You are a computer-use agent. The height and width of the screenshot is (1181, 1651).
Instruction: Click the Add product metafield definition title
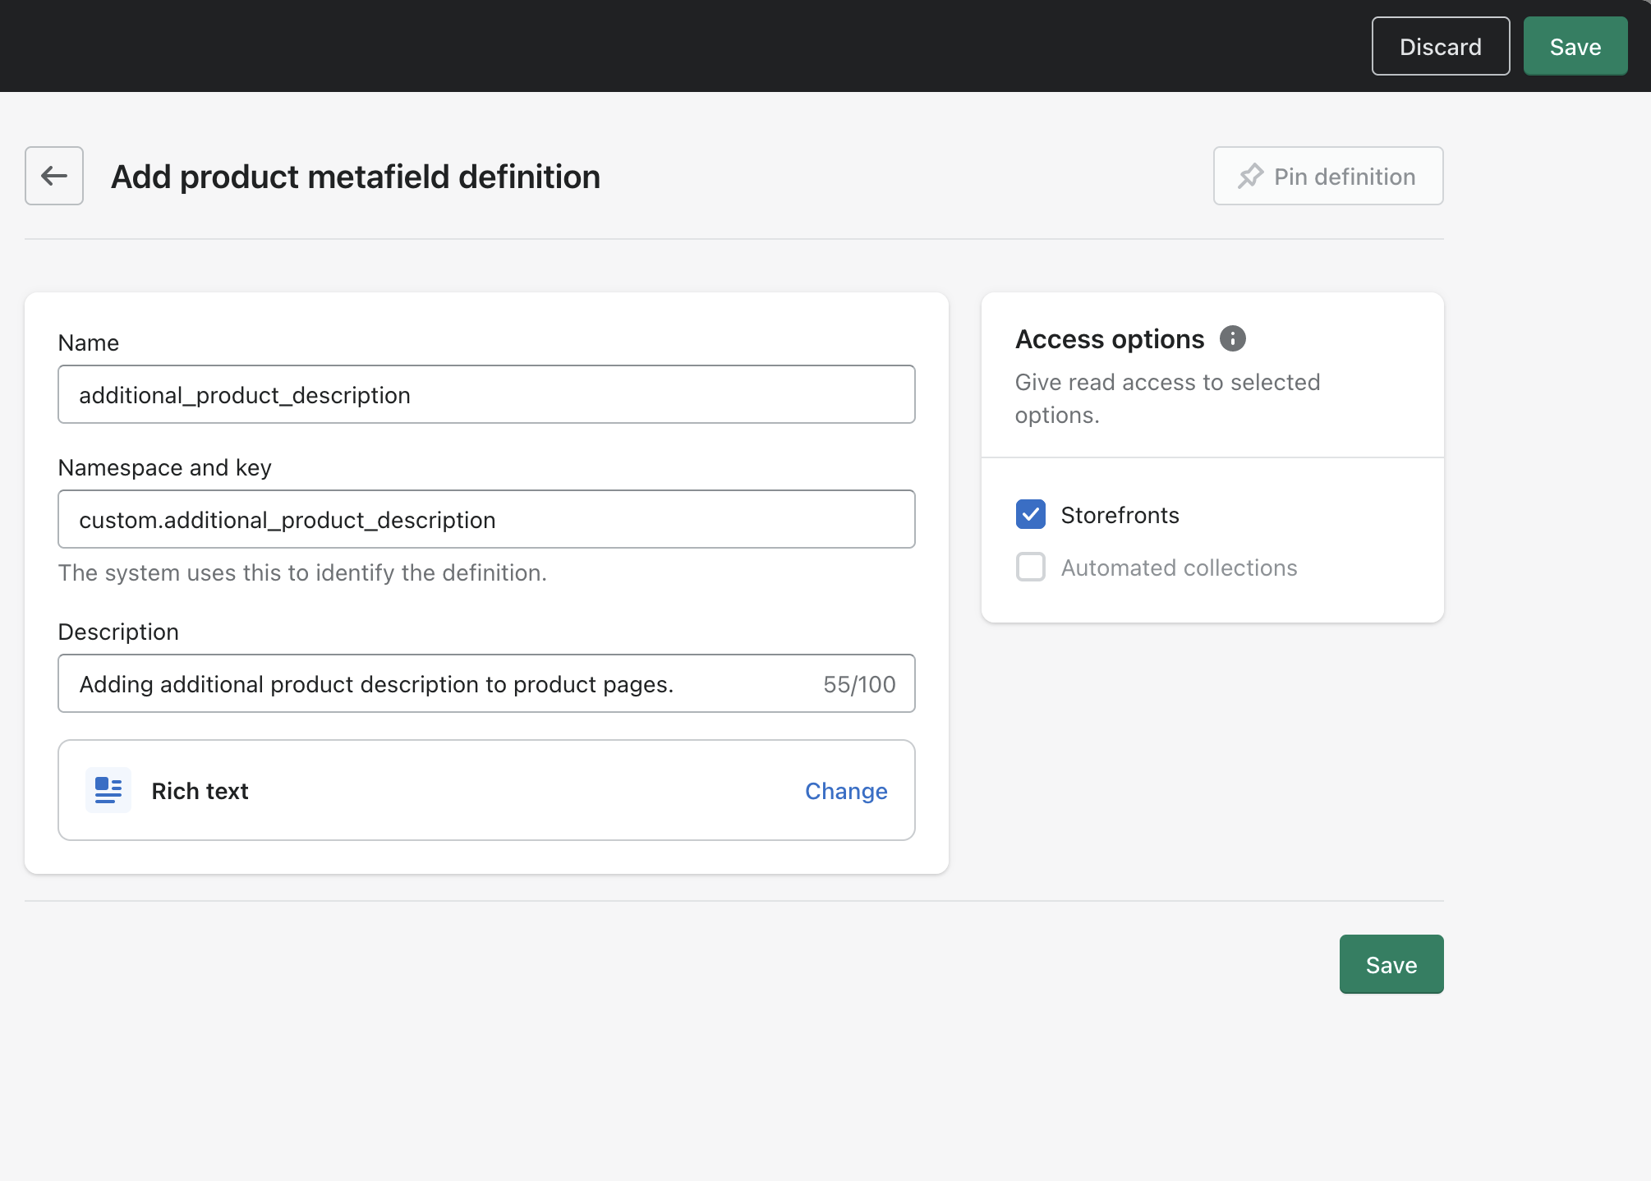pos(356,177)
